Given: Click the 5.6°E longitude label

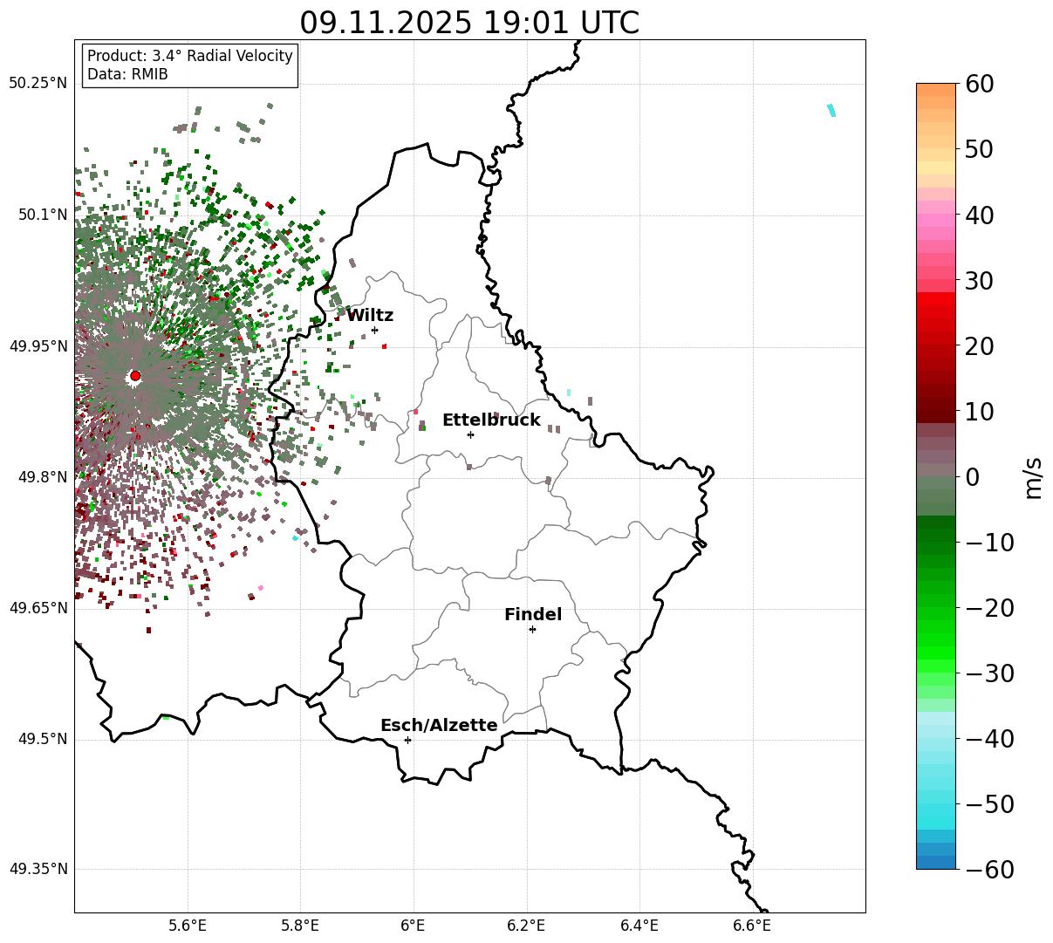Looking at the screenshot, I should coord(188,926).
